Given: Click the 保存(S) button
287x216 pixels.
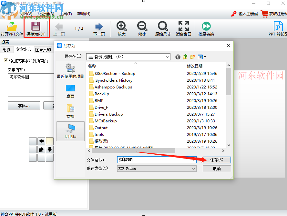Looking at the screenshot, I should point(217,160).
